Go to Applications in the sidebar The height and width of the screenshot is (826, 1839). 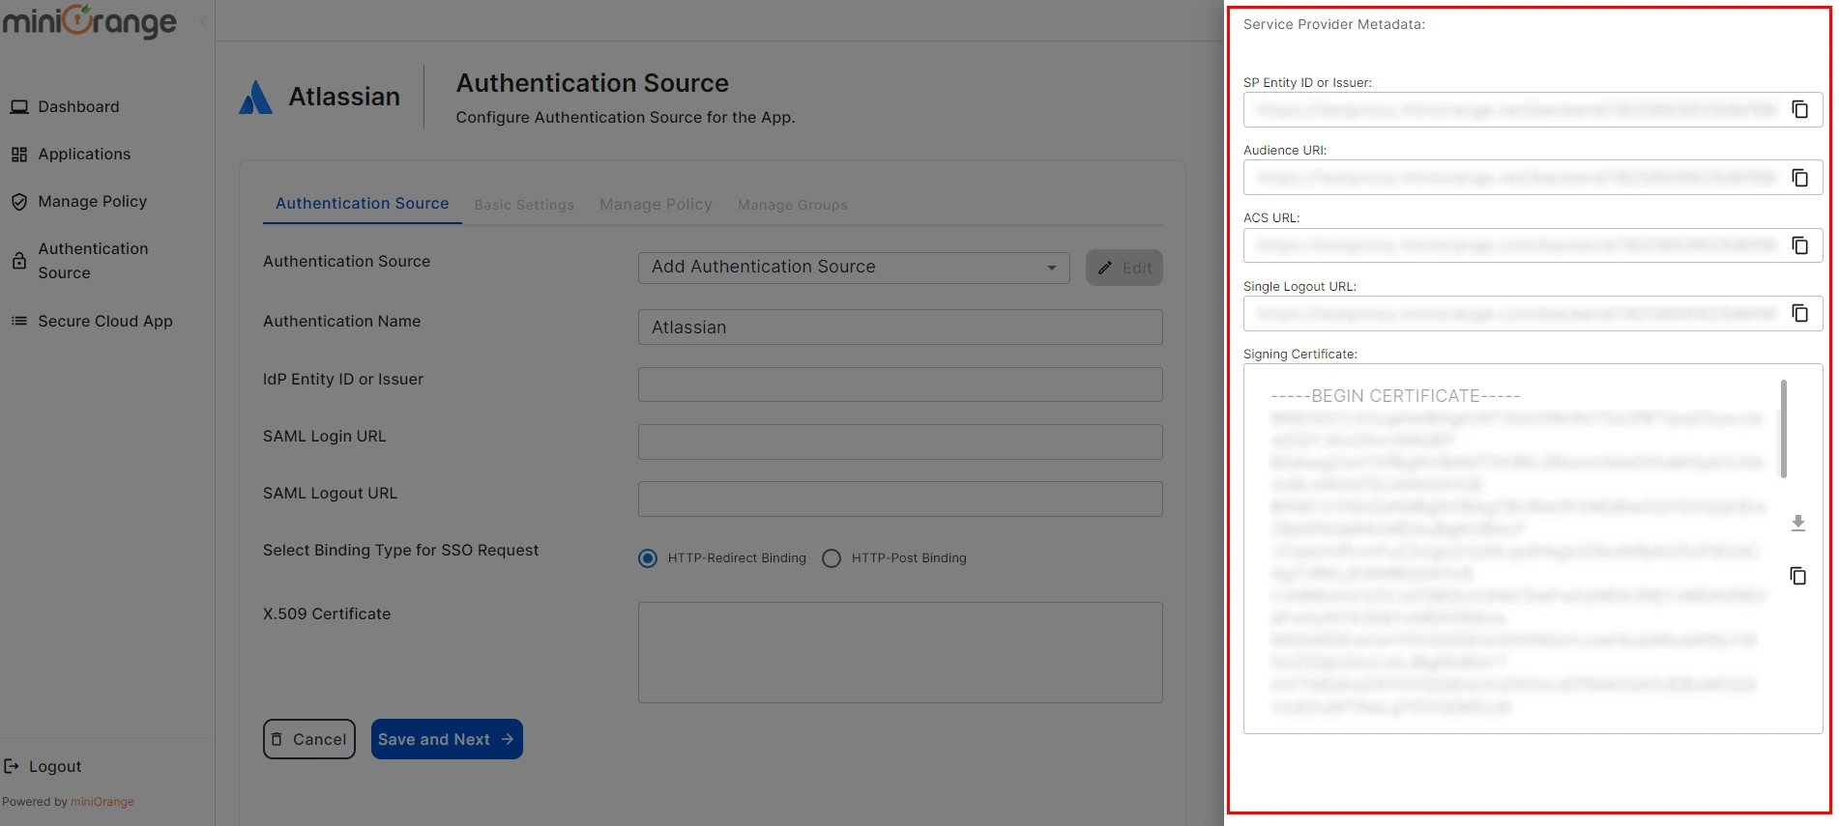[84, 154]
